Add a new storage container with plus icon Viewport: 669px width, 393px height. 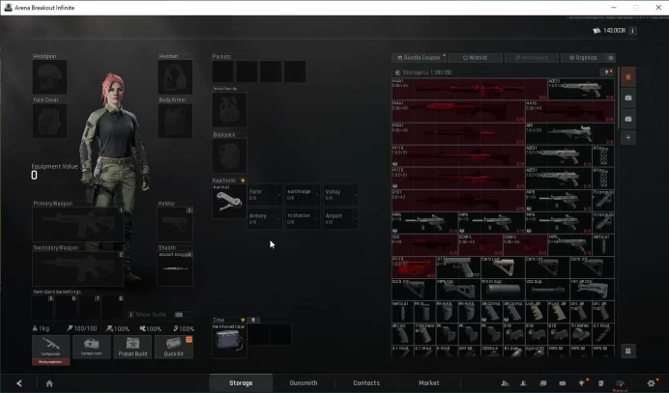click(628, 138)
